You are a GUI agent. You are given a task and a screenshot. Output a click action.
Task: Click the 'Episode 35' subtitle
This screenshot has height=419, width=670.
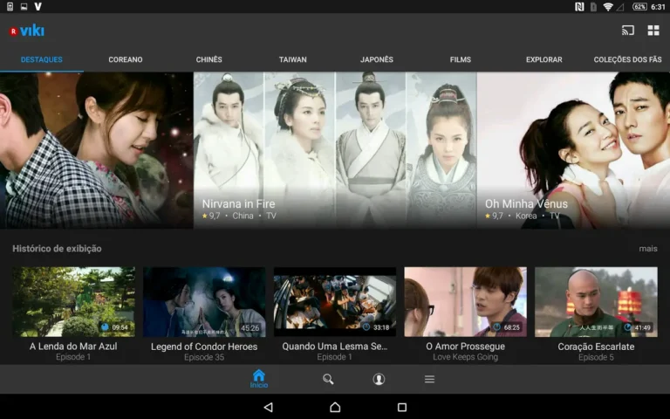point(204,357)
